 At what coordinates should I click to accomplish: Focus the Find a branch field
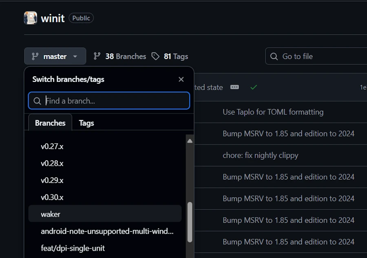click(x=109, y=101)
